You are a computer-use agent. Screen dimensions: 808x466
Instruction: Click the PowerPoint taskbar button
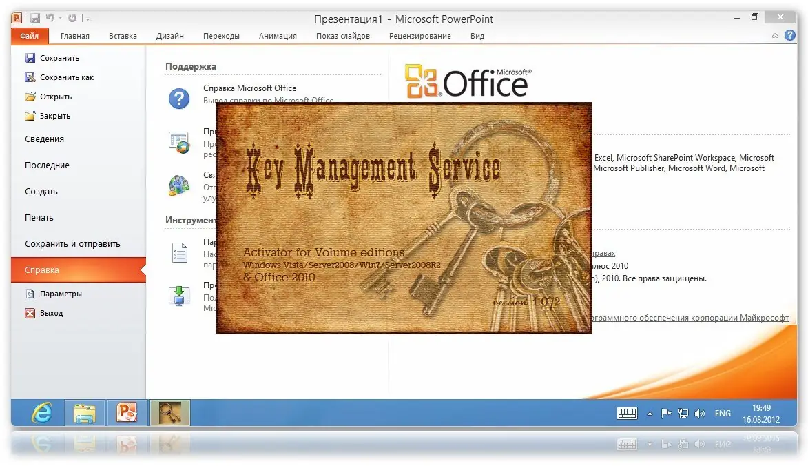point(127,414)
